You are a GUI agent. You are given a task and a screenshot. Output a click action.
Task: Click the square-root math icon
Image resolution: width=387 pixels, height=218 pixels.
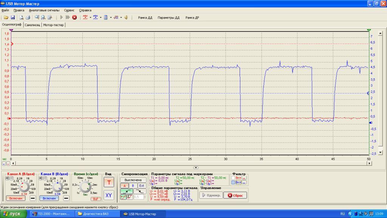[x=116, y=17]
